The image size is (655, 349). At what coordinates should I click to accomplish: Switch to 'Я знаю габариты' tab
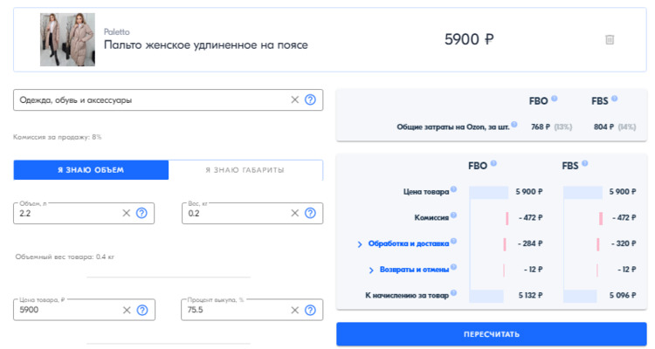pos(245,170)
